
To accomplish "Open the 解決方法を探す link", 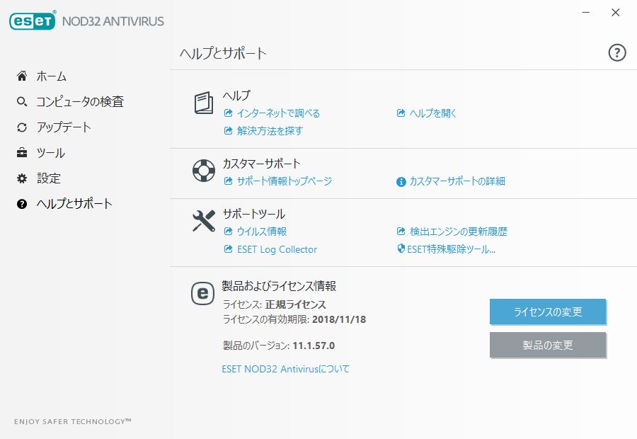I will coord(270,131).
